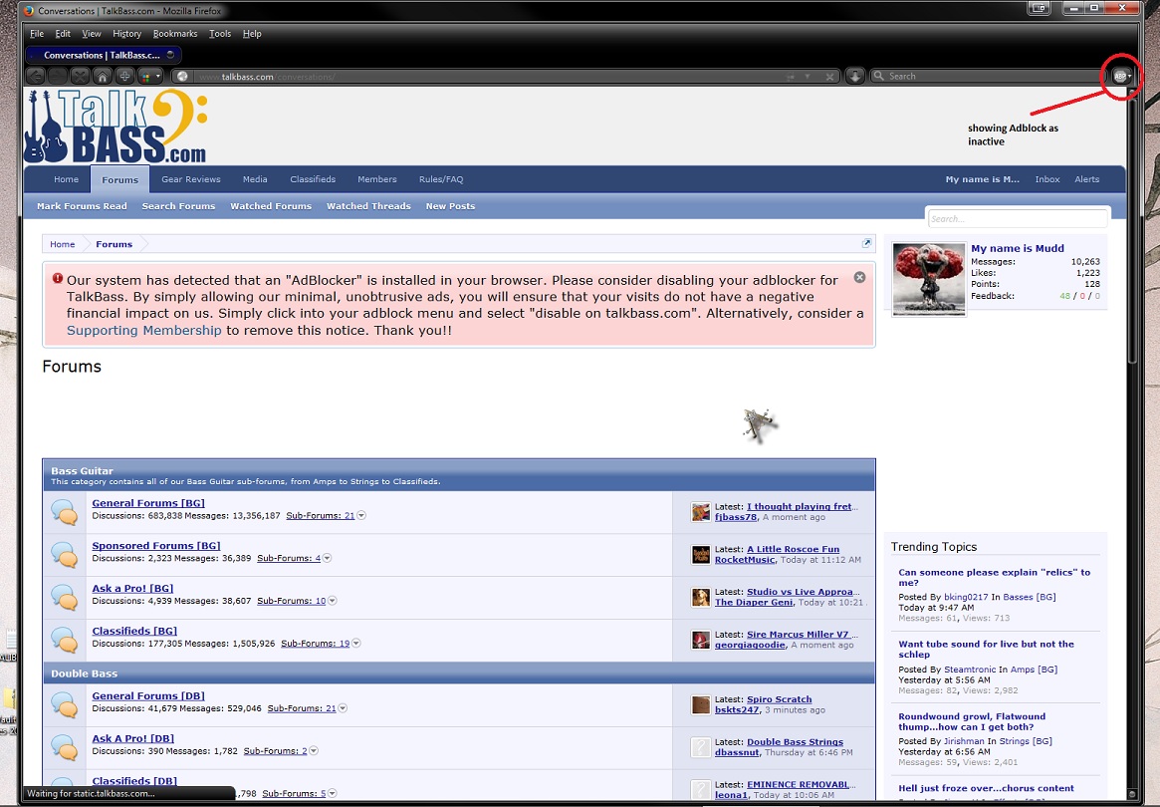
Task: Open the Bookmarks menu
Action: pos(175,33)
